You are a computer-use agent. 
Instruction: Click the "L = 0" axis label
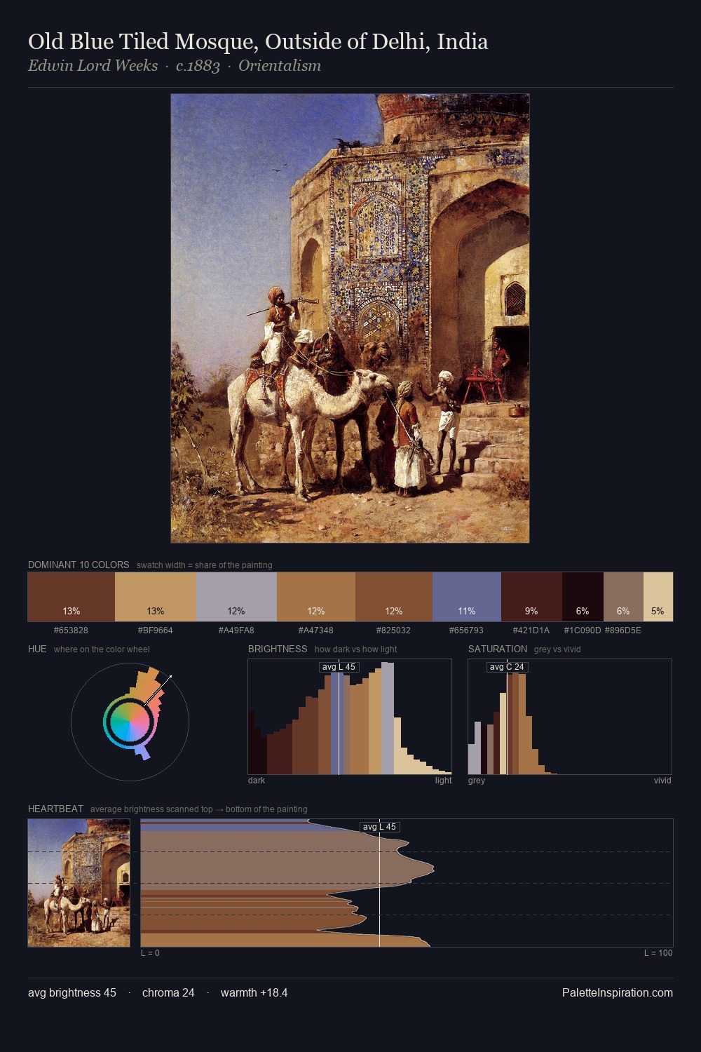(x=150, y=953)
